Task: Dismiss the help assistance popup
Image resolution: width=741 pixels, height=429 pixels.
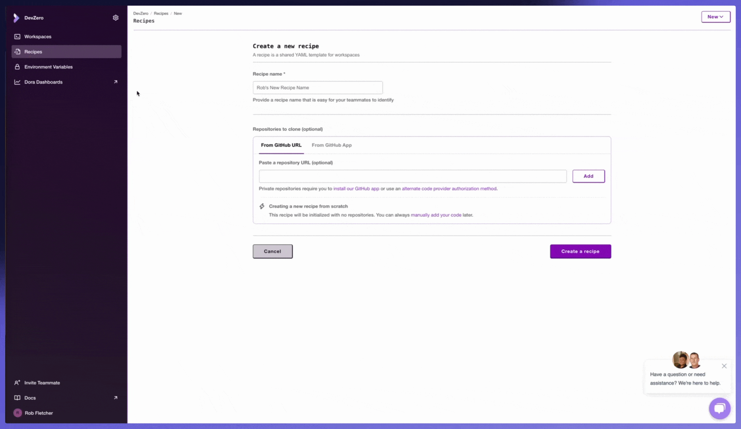Action: point(724,366)
